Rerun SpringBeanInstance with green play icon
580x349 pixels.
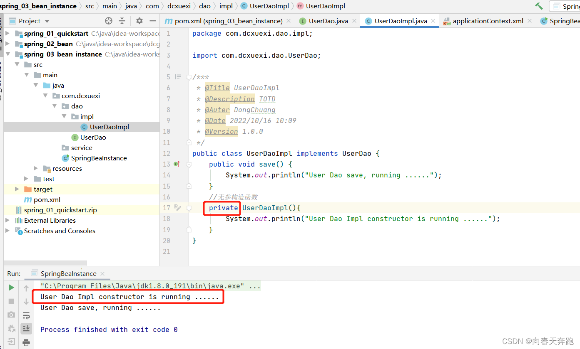point(12,288)
